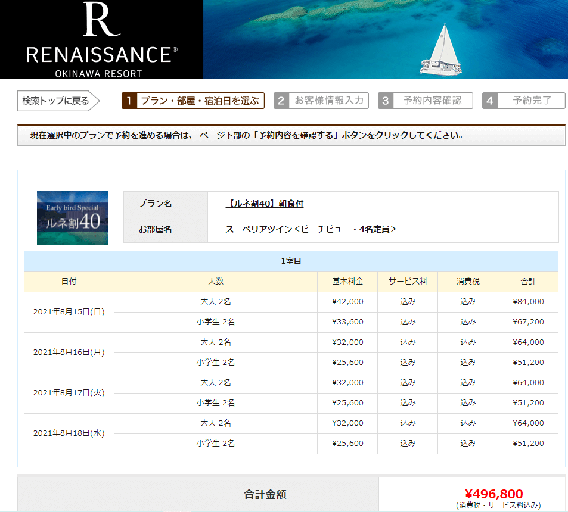Go back via 検索トップに戻る button
This screenshot has width=568, height=512.
(x=58, y=101)
